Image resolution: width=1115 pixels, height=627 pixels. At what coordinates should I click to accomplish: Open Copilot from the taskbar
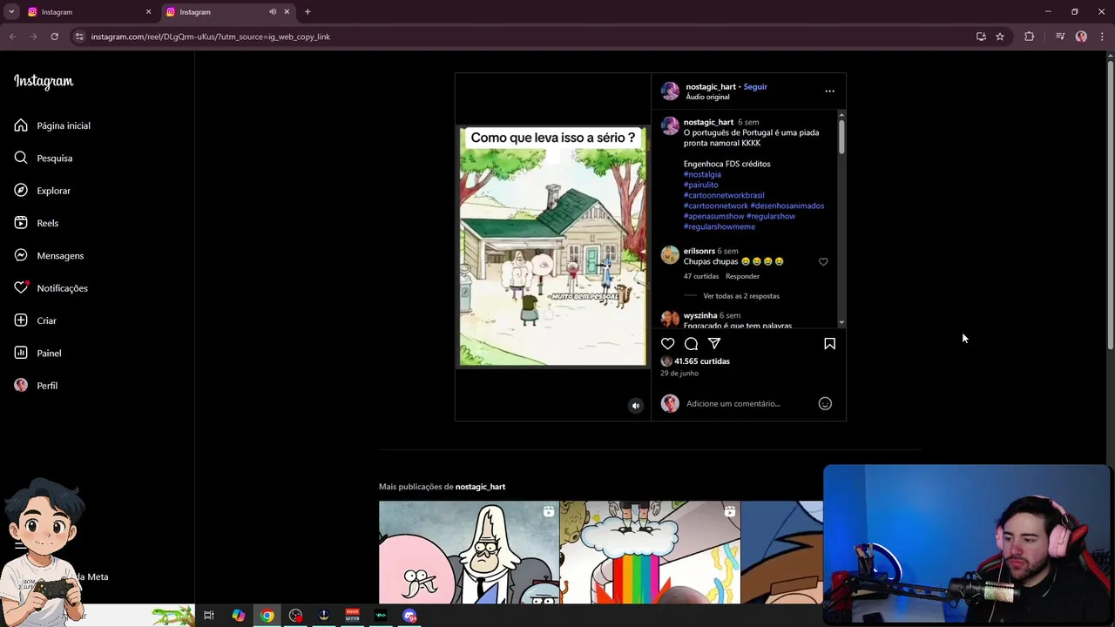(238, 616)
